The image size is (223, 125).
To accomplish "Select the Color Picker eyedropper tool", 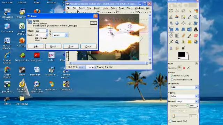I will 190,17.
